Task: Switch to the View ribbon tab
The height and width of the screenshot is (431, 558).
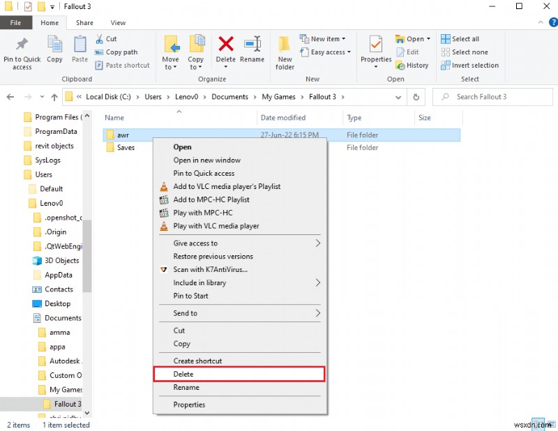Action: [x=118, y=23]
